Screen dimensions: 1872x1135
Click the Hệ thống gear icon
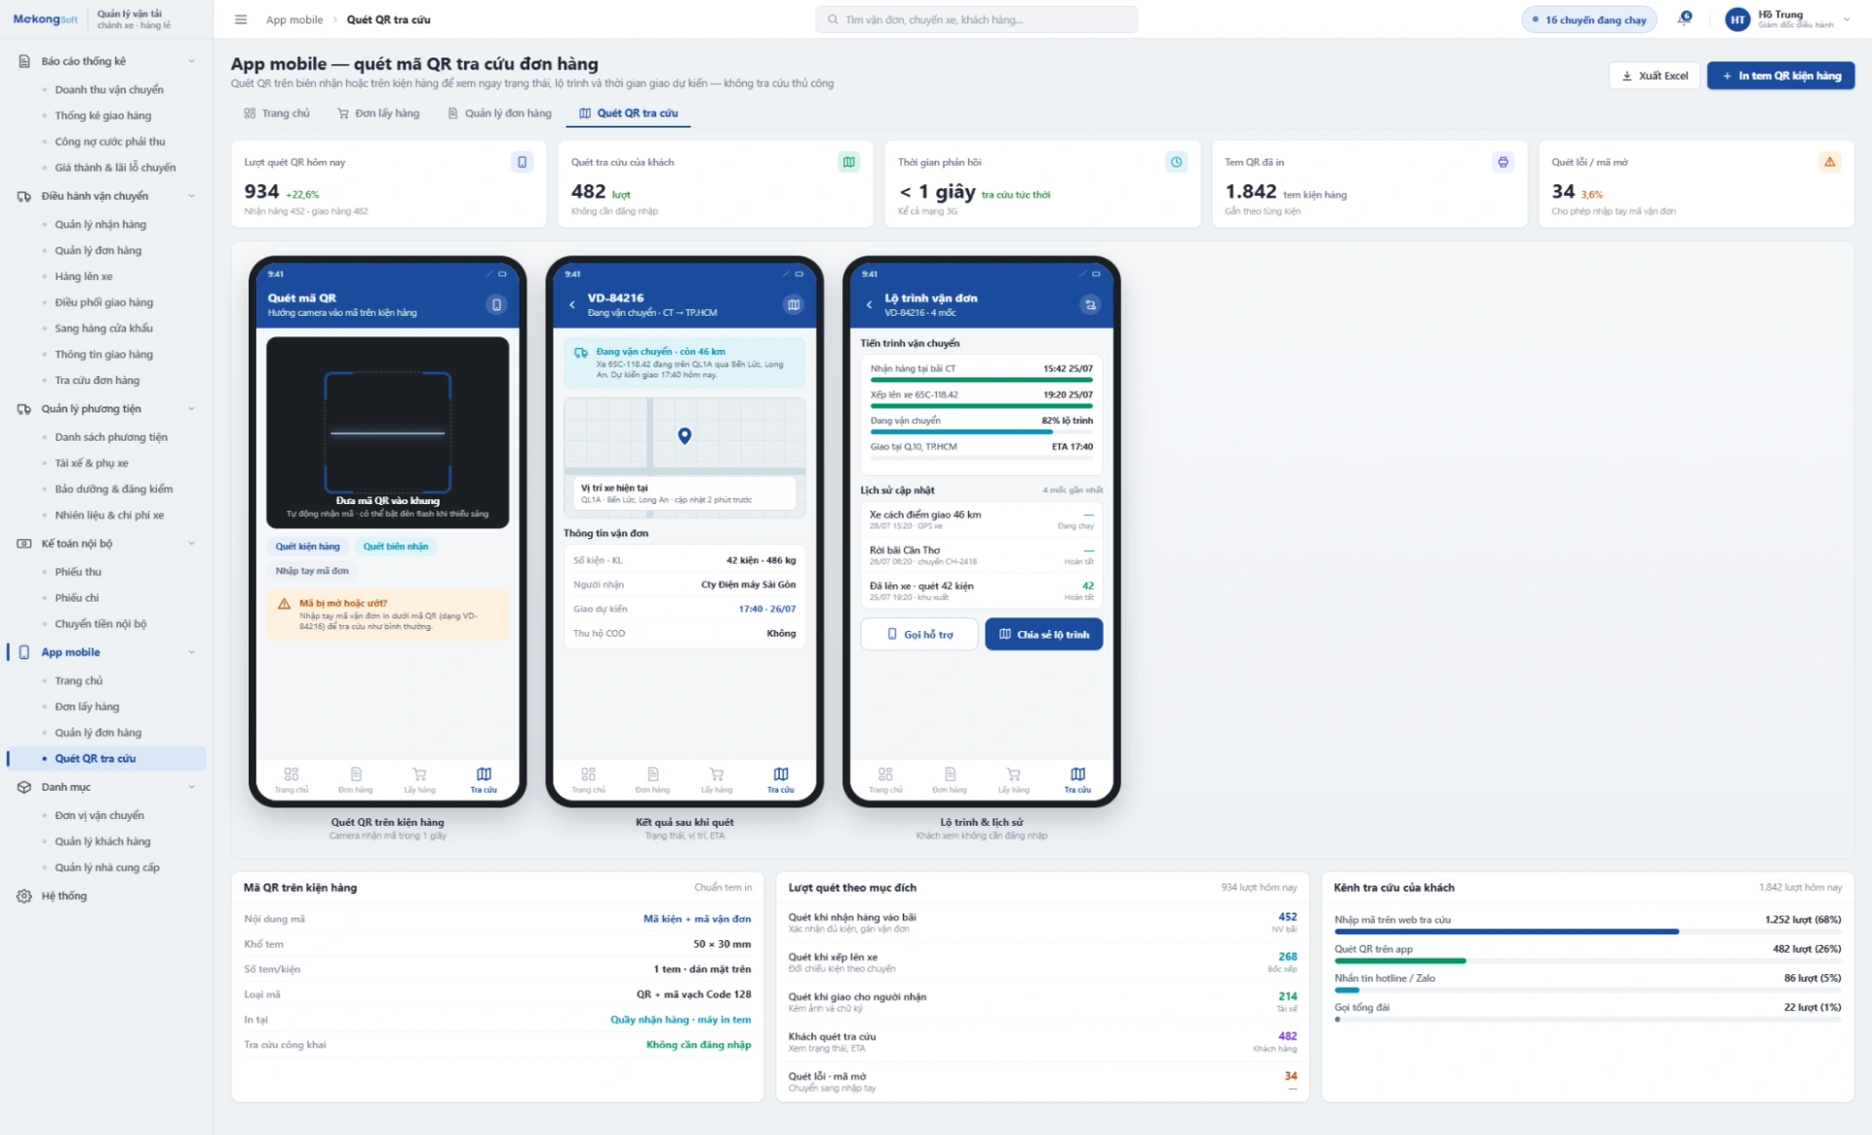[x=24, y=896]
